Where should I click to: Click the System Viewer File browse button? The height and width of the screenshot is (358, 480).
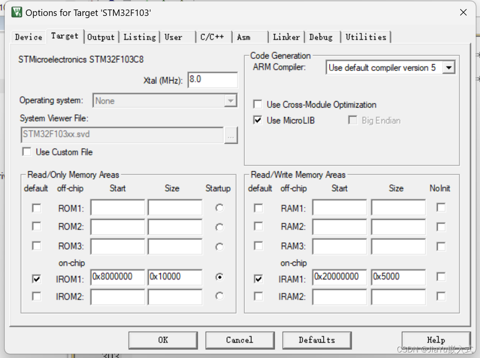tap(230, 135)
